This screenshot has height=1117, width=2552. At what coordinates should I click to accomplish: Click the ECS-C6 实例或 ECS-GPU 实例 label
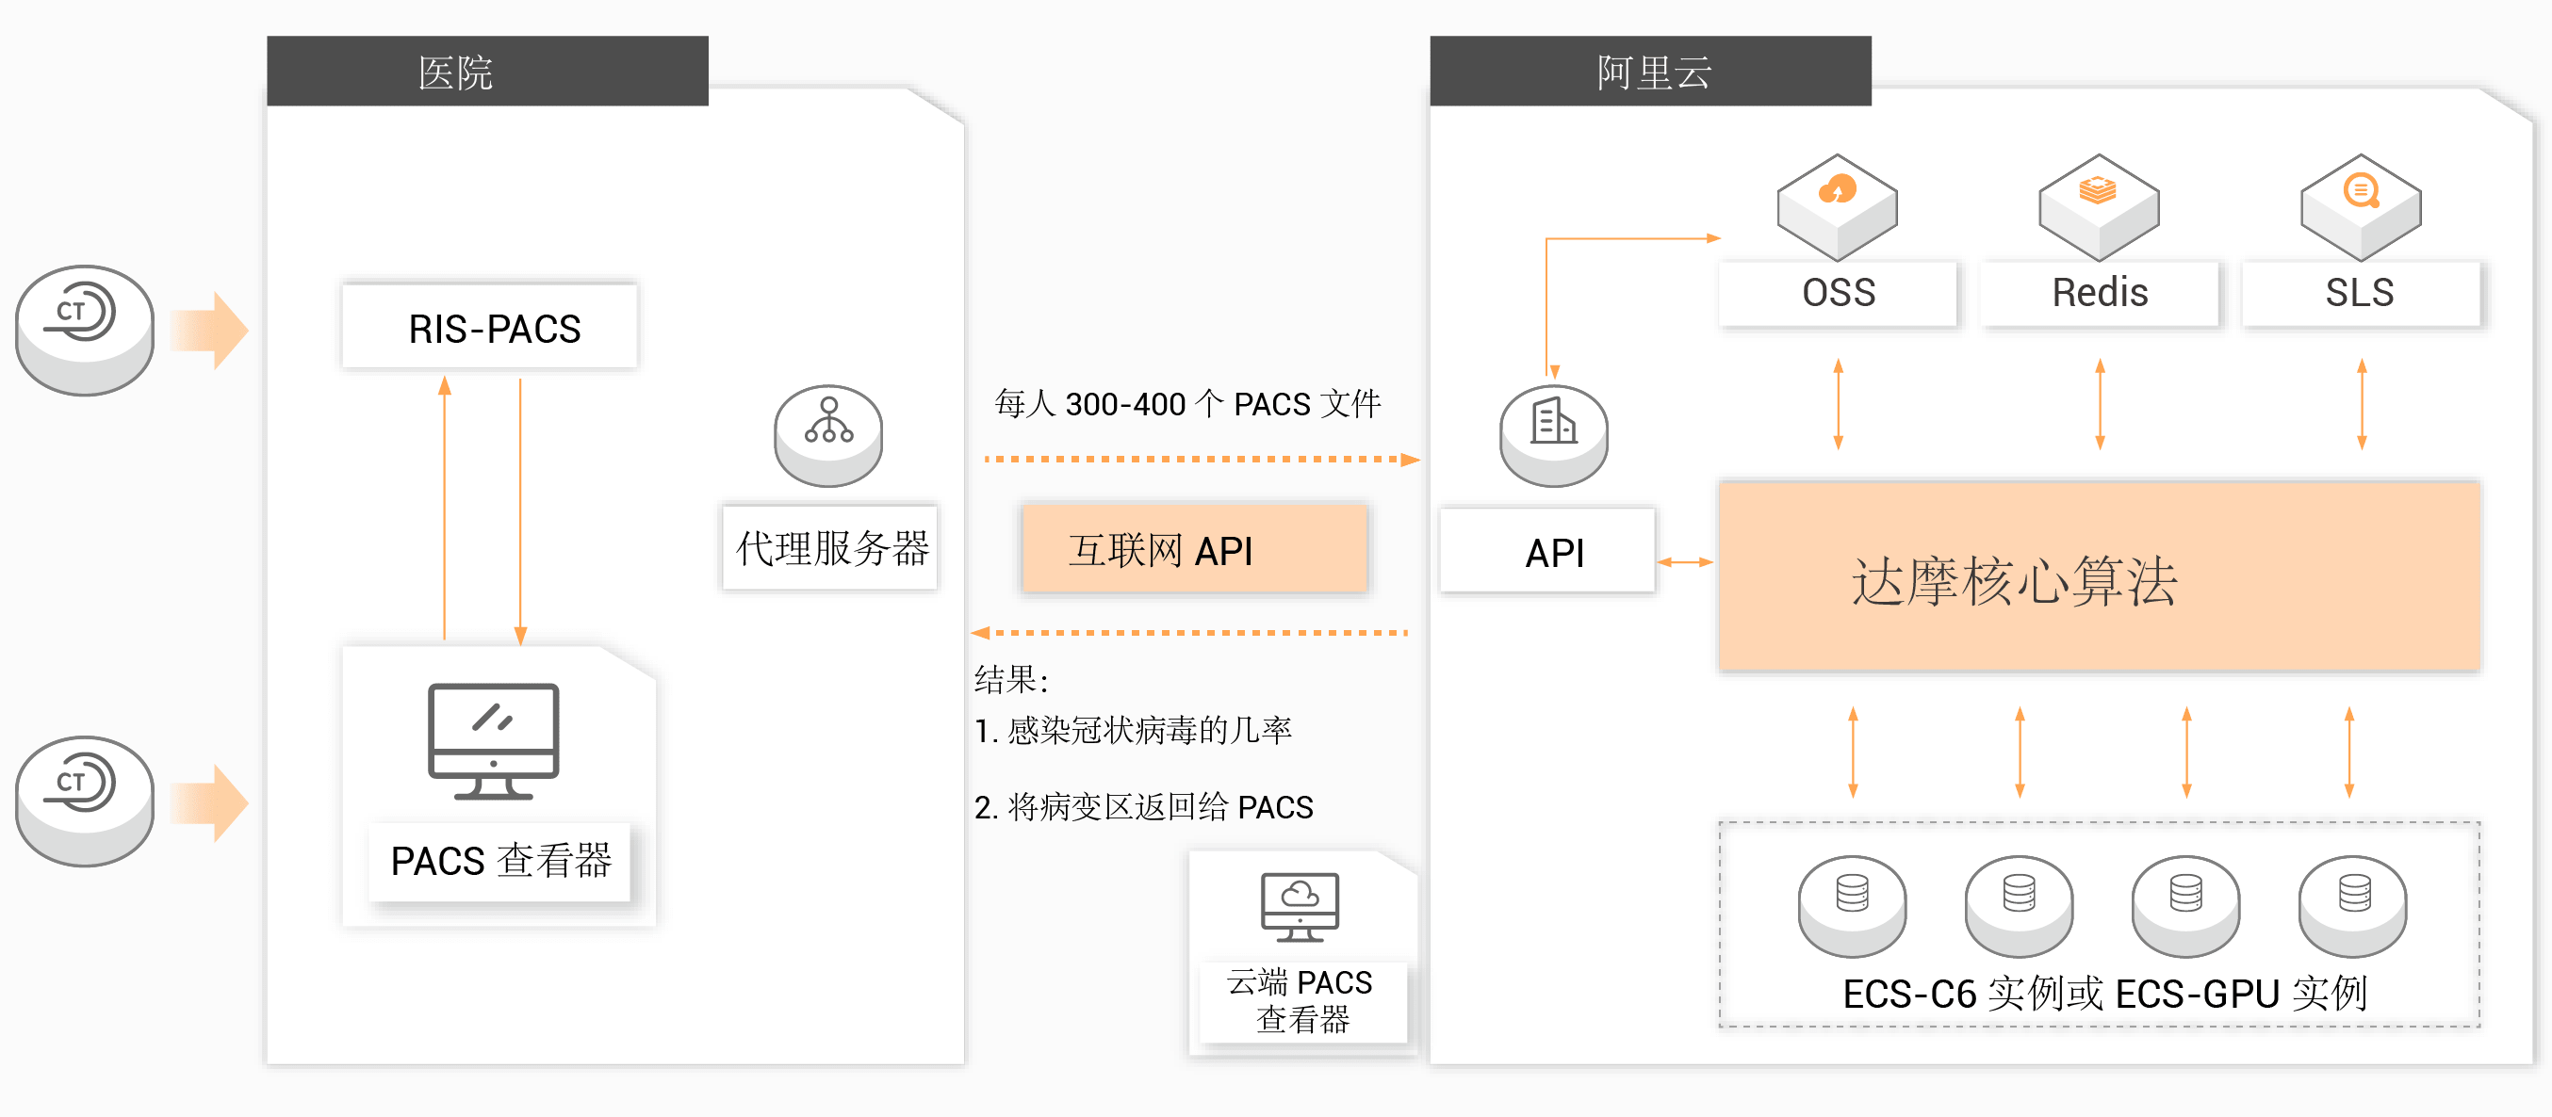[2104, 994]
